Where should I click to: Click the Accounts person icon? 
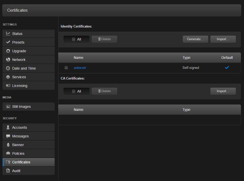(x=8, y=127)
